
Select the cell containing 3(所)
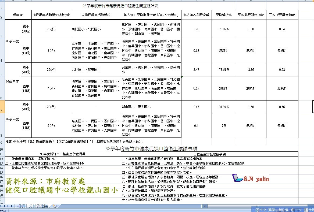pyautogui.click(x=51, y=50)
